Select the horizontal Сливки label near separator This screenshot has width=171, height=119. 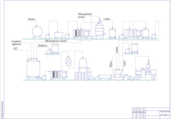[x=107, y=19]
